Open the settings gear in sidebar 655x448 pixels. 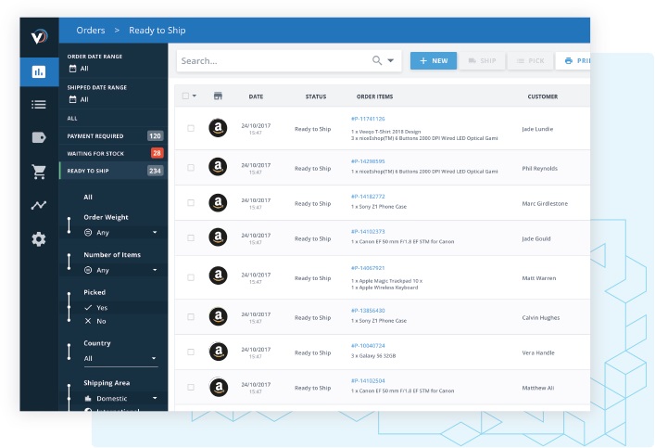(x=38, y=239)
